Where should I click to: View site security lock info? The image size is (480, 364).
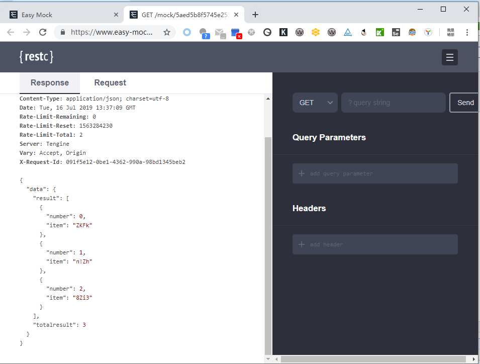click(x=63, y=32)
